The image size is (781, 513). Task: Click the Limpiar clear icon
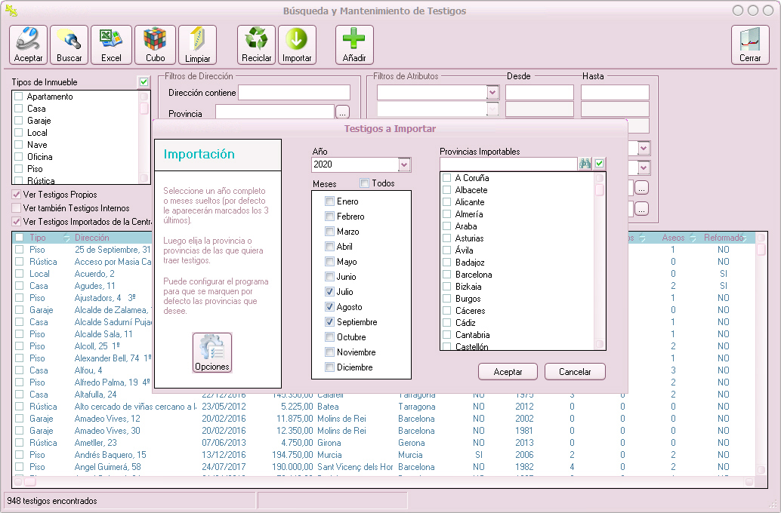[x=197, y=45]
